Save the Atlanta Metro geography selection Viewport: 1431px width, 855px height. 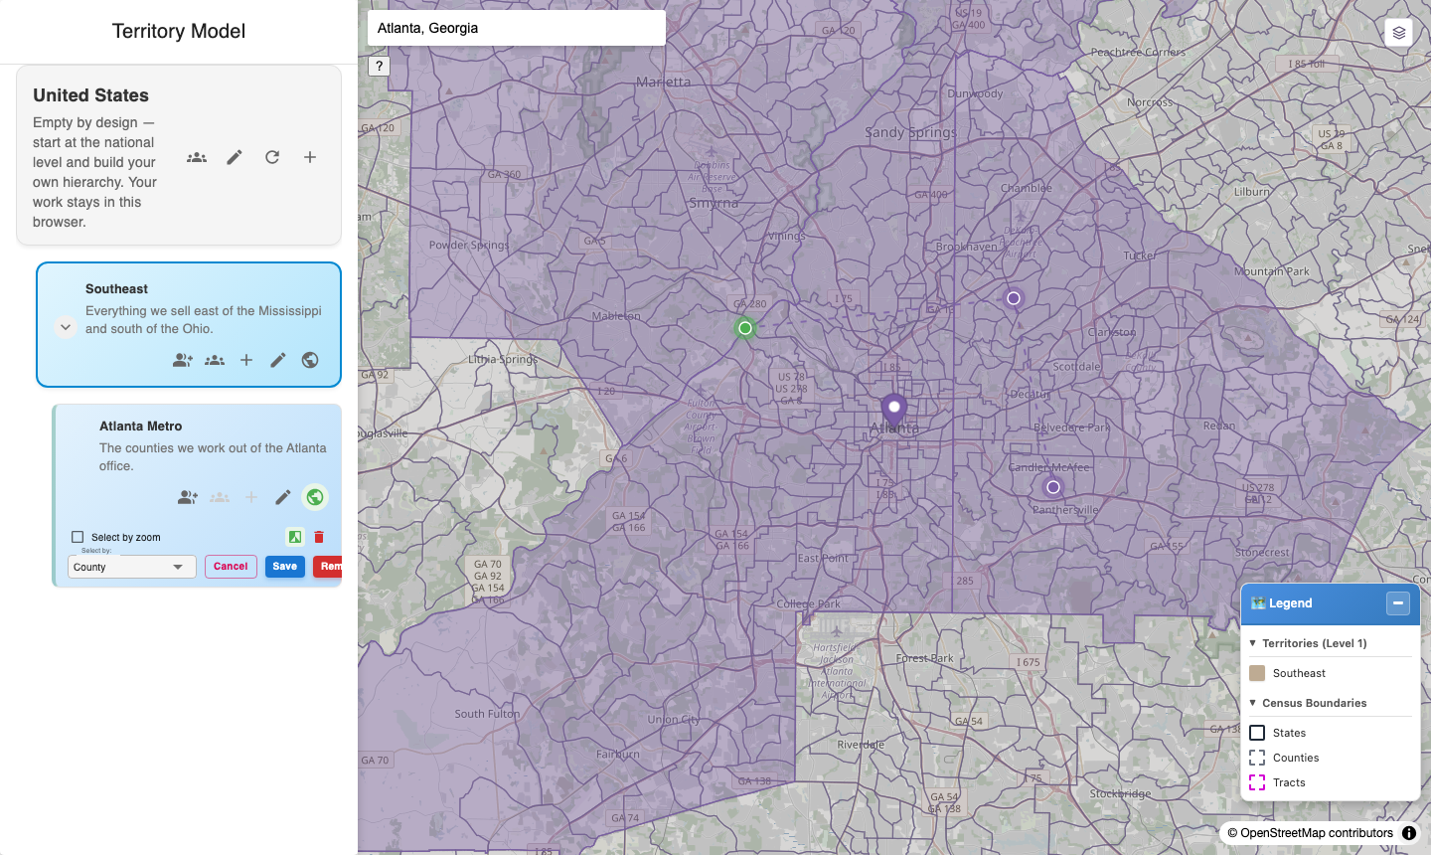point(285,567)
